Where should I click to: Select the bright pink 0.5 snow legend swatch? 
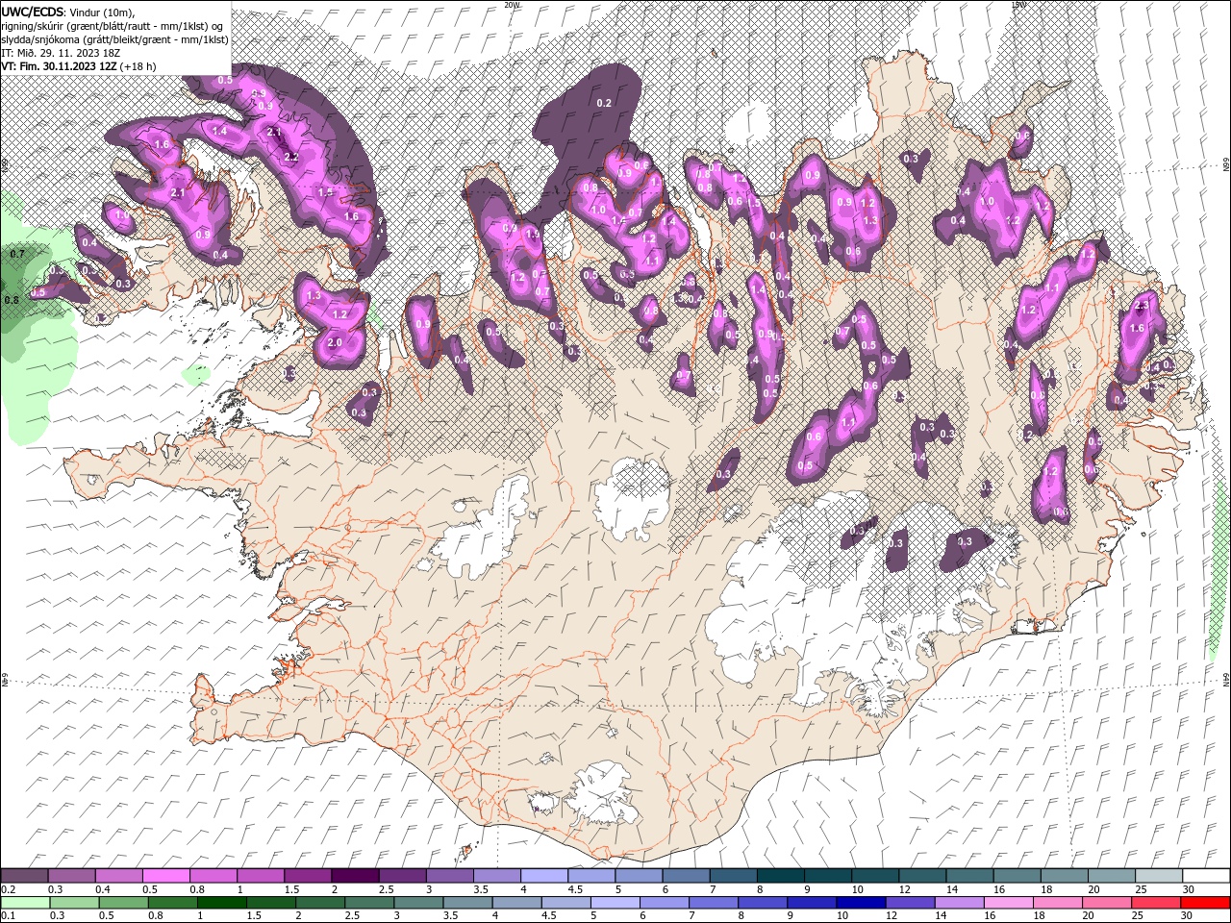[x=165, y=875]
